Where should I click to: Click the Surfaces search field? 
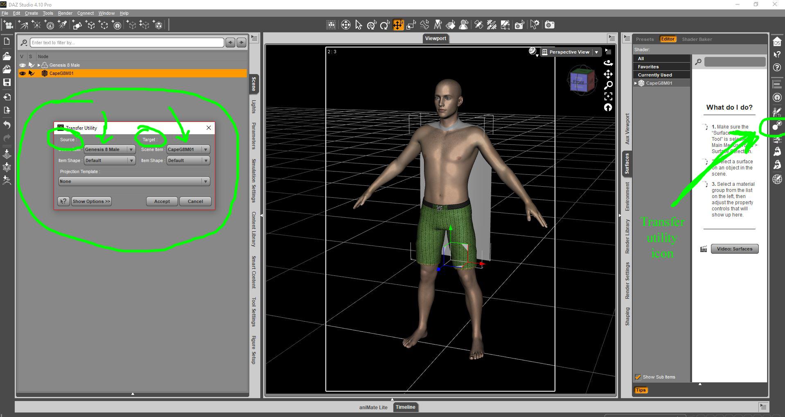point(735,61)
